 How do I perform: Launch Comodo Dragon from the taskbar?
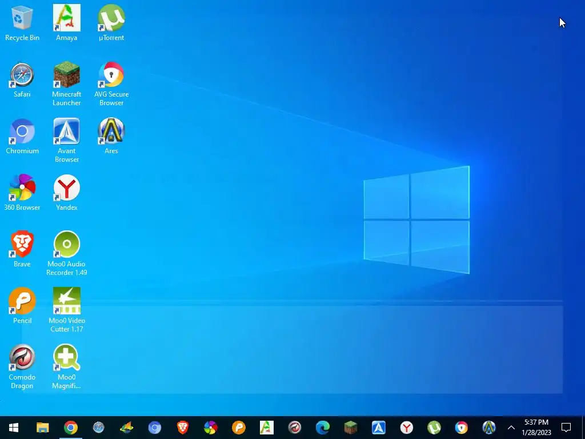coord(294,428)
